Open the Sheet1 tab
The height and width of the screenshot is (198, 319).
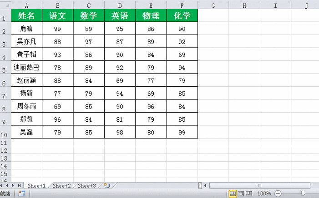36,186
